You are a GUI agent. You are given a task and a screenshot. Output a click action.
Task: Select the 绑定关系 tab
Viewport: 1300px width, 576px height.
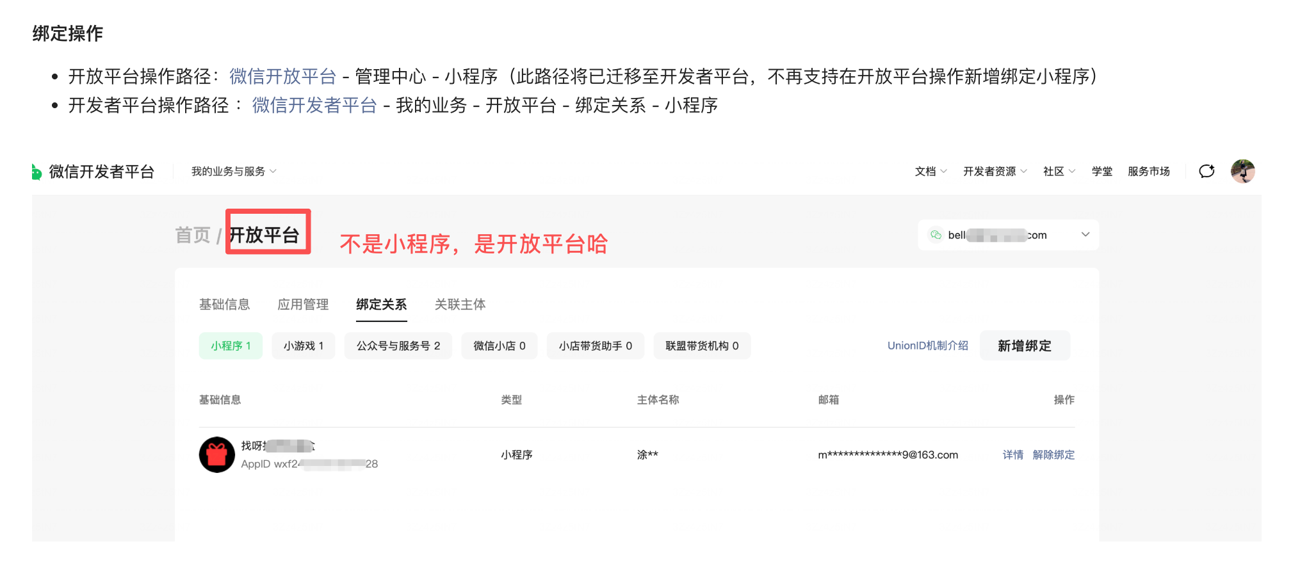click(x=382, y=305)
